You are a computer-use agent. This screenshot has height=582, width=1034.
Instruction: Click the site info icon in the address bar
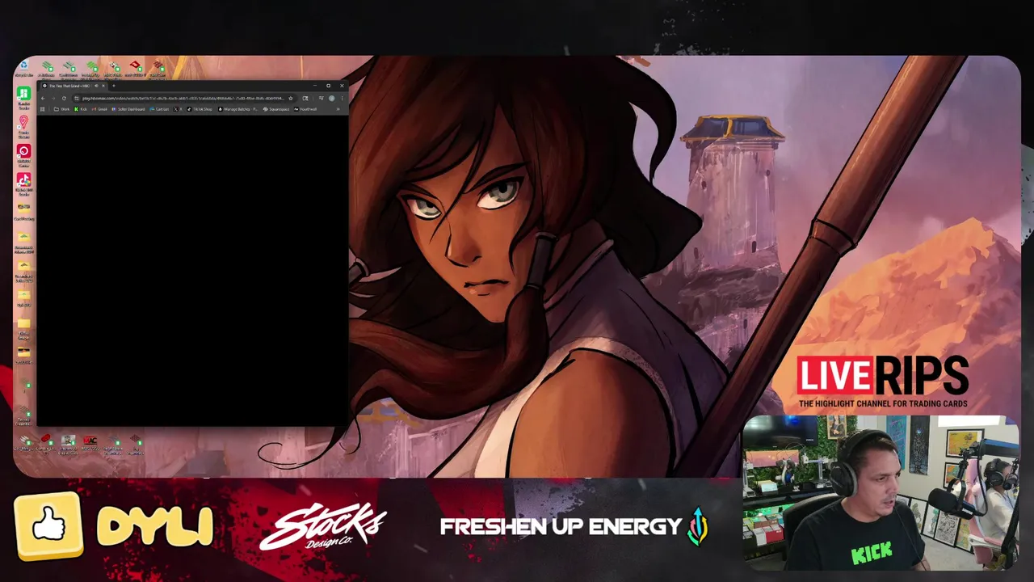[x=77, y=98]
